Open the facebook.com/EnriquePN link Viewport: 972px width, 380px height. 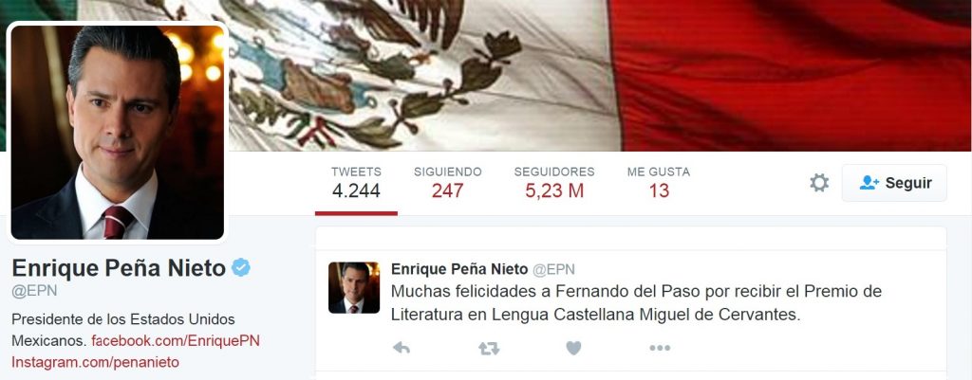(176, 341)
